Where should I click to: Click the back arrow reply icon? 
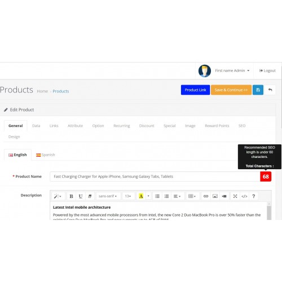[x=270, y=90]
